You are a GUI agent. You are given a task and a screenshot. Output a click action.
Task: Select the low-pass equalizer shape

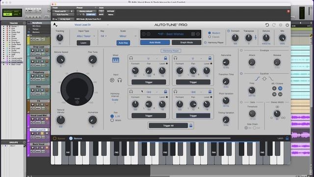[271, 79]
